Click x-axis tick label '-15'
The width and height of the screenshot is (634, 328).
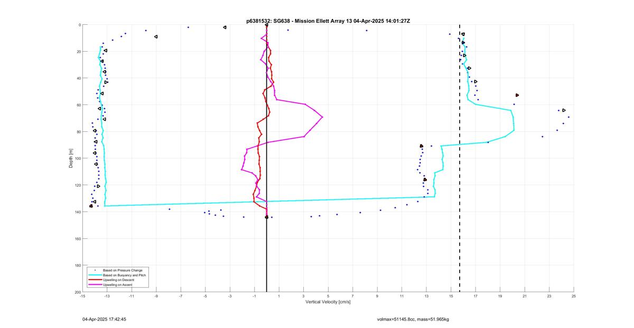coord(82,296)
